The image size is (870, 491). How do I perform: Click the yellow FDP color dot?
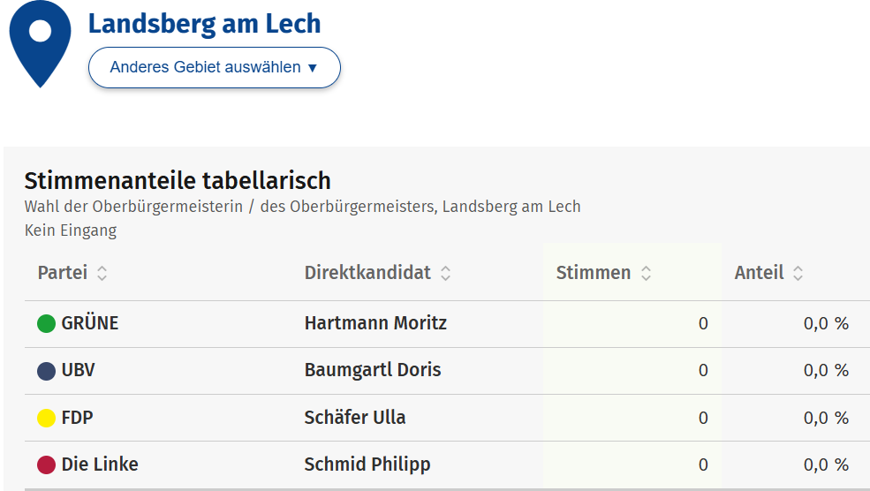click(x=47, y=418)
